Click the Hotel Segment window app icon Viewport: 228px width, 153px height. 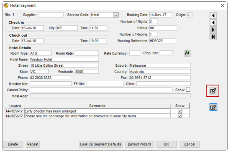(6, 5)
